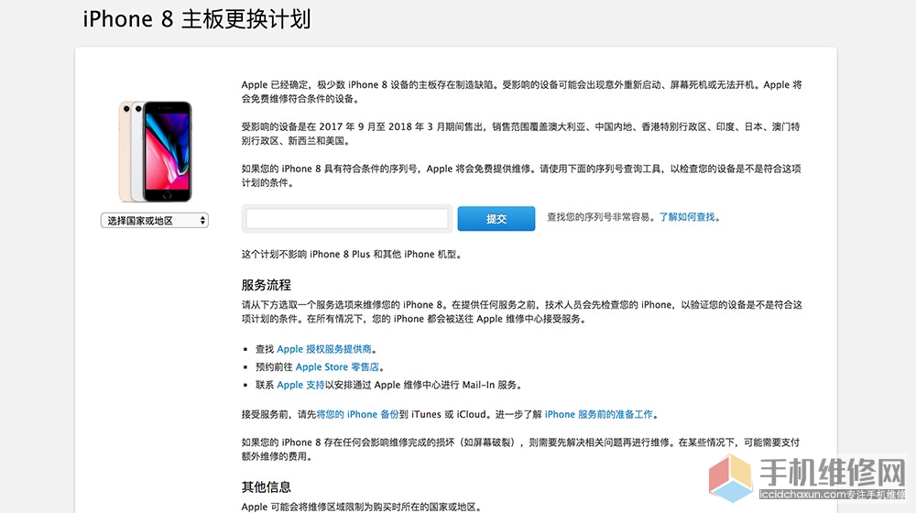Click text 这个计划不影响 iPhone 8 Plus
The height and width of the screenshot is (513, 916).
pyautogui.click(x=306, y=254)
